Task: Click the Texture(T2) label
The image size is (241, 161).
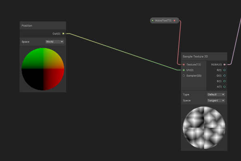Action: (194, 65)
